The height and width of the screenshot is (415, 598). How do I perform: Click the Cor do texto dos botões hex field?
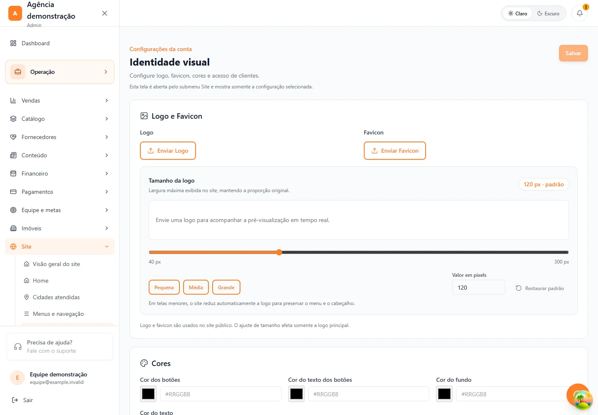(x=369, y=394)
